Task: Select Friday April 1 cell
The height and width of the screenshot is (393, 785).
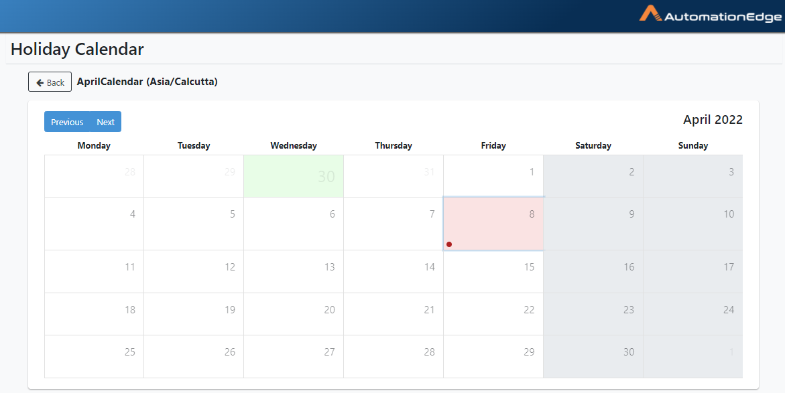Action: [x=493, y=176]
